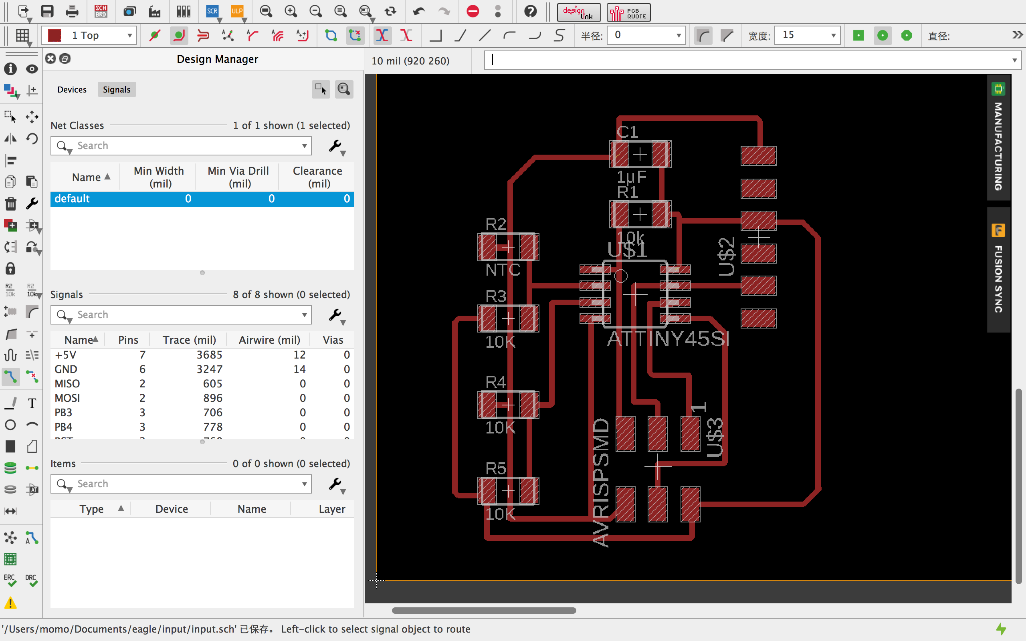The image size is (1026, 641).
Task: Toggle the push violators routing mode
Action: [x=204, y=35]
